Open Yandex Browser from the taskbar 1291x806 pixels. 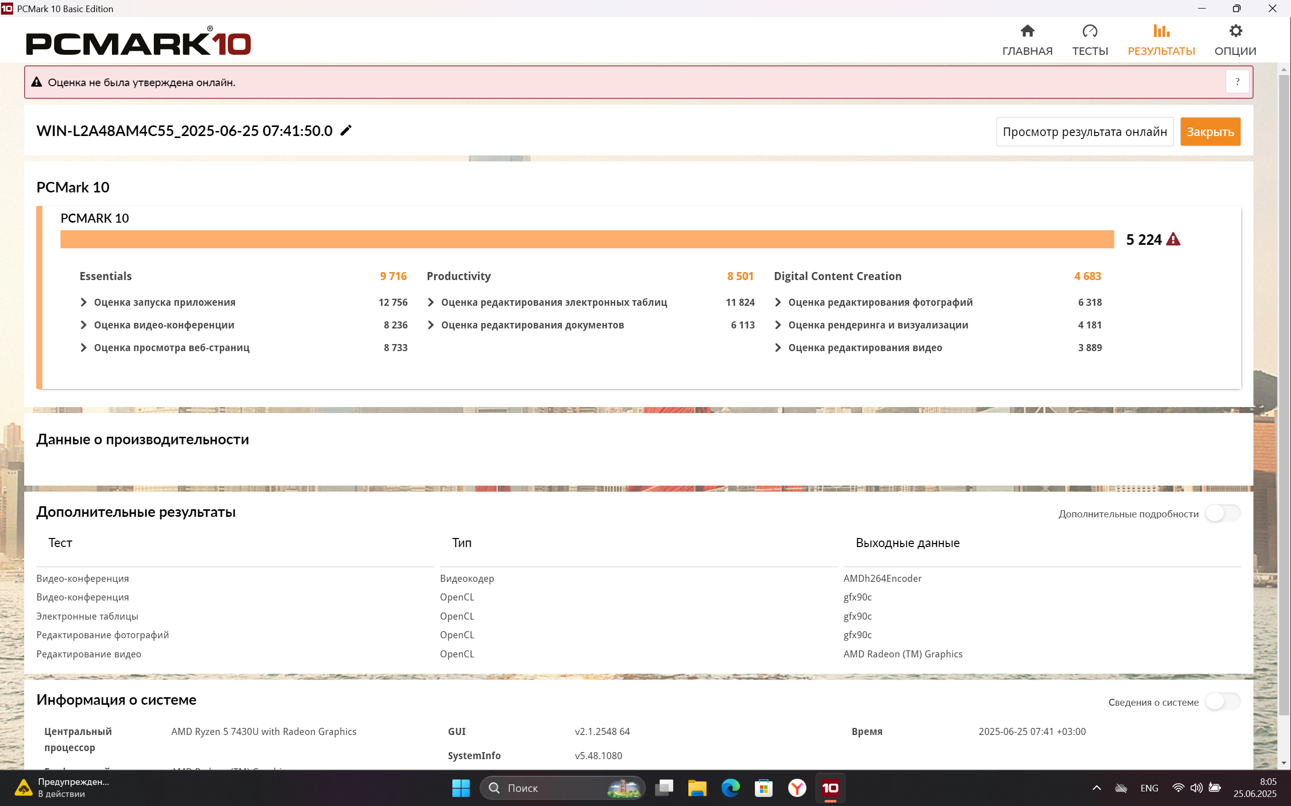(797, 787)
